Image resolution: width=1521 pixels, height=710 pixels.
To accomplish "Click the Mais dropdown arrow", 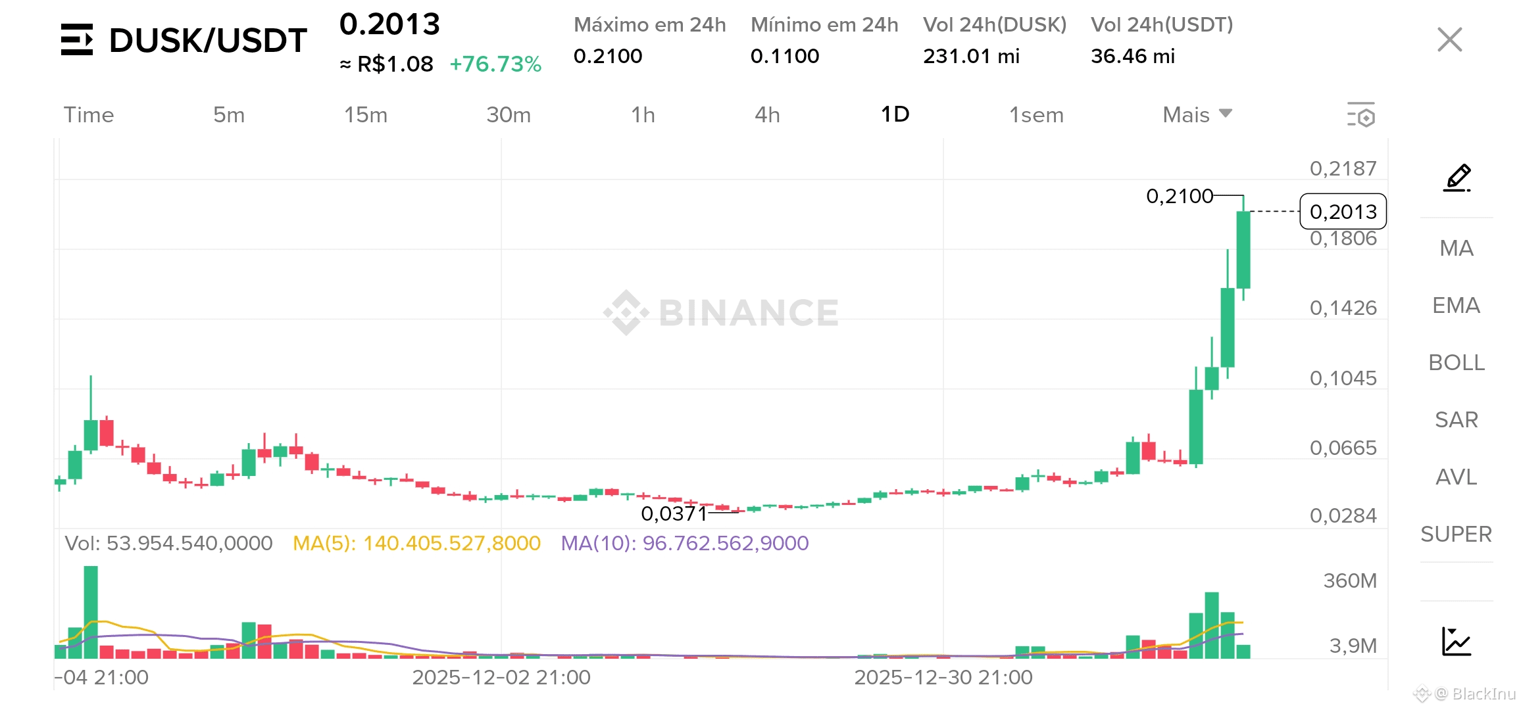I will coord(1225,112).
